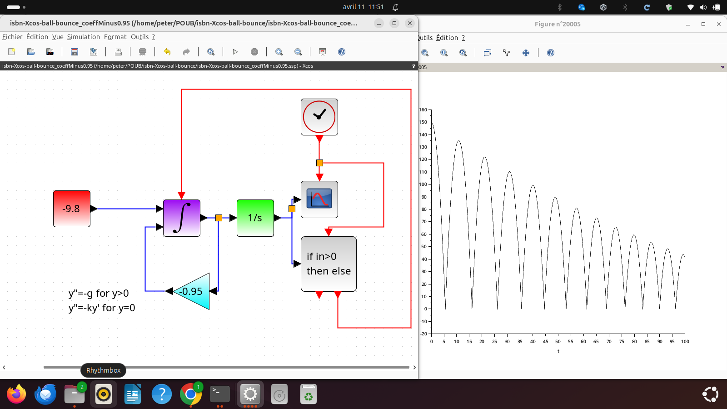Click the horizontal scrollbar under the diagram
Screen dimensions: 727x409
226,367
